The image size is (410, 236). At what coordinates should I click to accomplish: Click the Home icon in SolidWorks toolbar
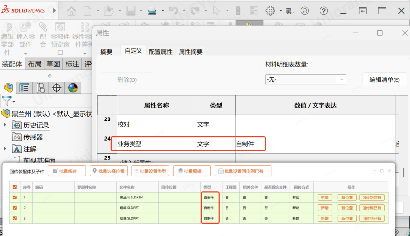tap(71, 10)
